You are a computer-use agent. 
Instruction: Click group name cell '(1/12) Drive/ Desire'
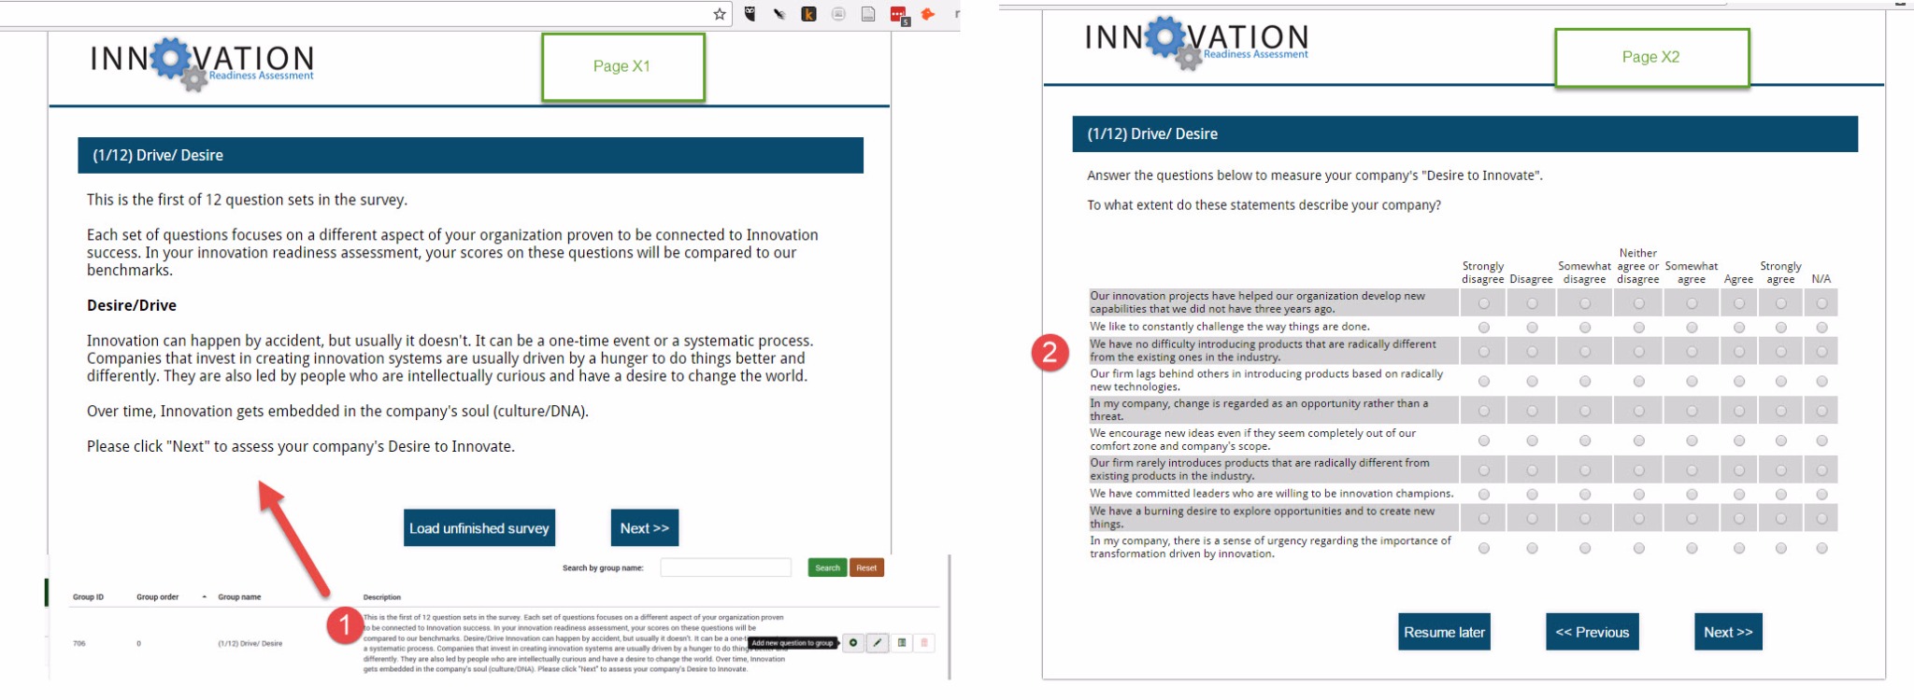click(250, 644)
